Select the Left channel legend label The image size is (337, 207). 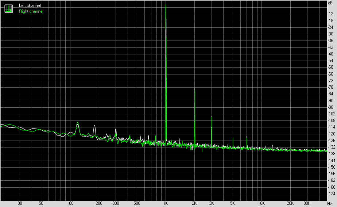[x=30, y=5]
